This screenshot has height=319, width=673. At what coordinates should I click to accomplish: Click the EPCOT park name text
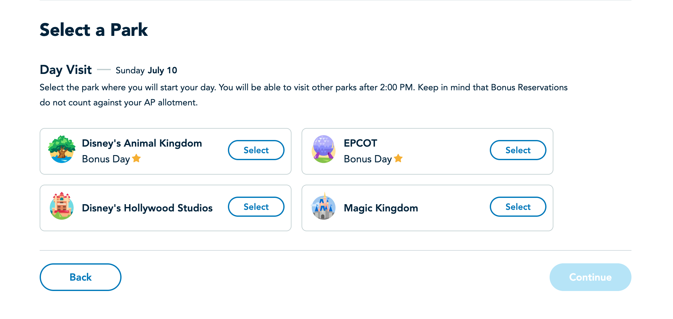(x=360, y=143)
